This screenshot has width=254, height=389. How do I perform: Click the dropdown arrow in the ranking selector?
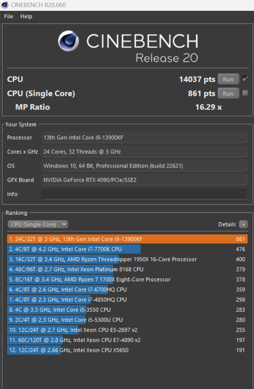(x=64, y=224)
